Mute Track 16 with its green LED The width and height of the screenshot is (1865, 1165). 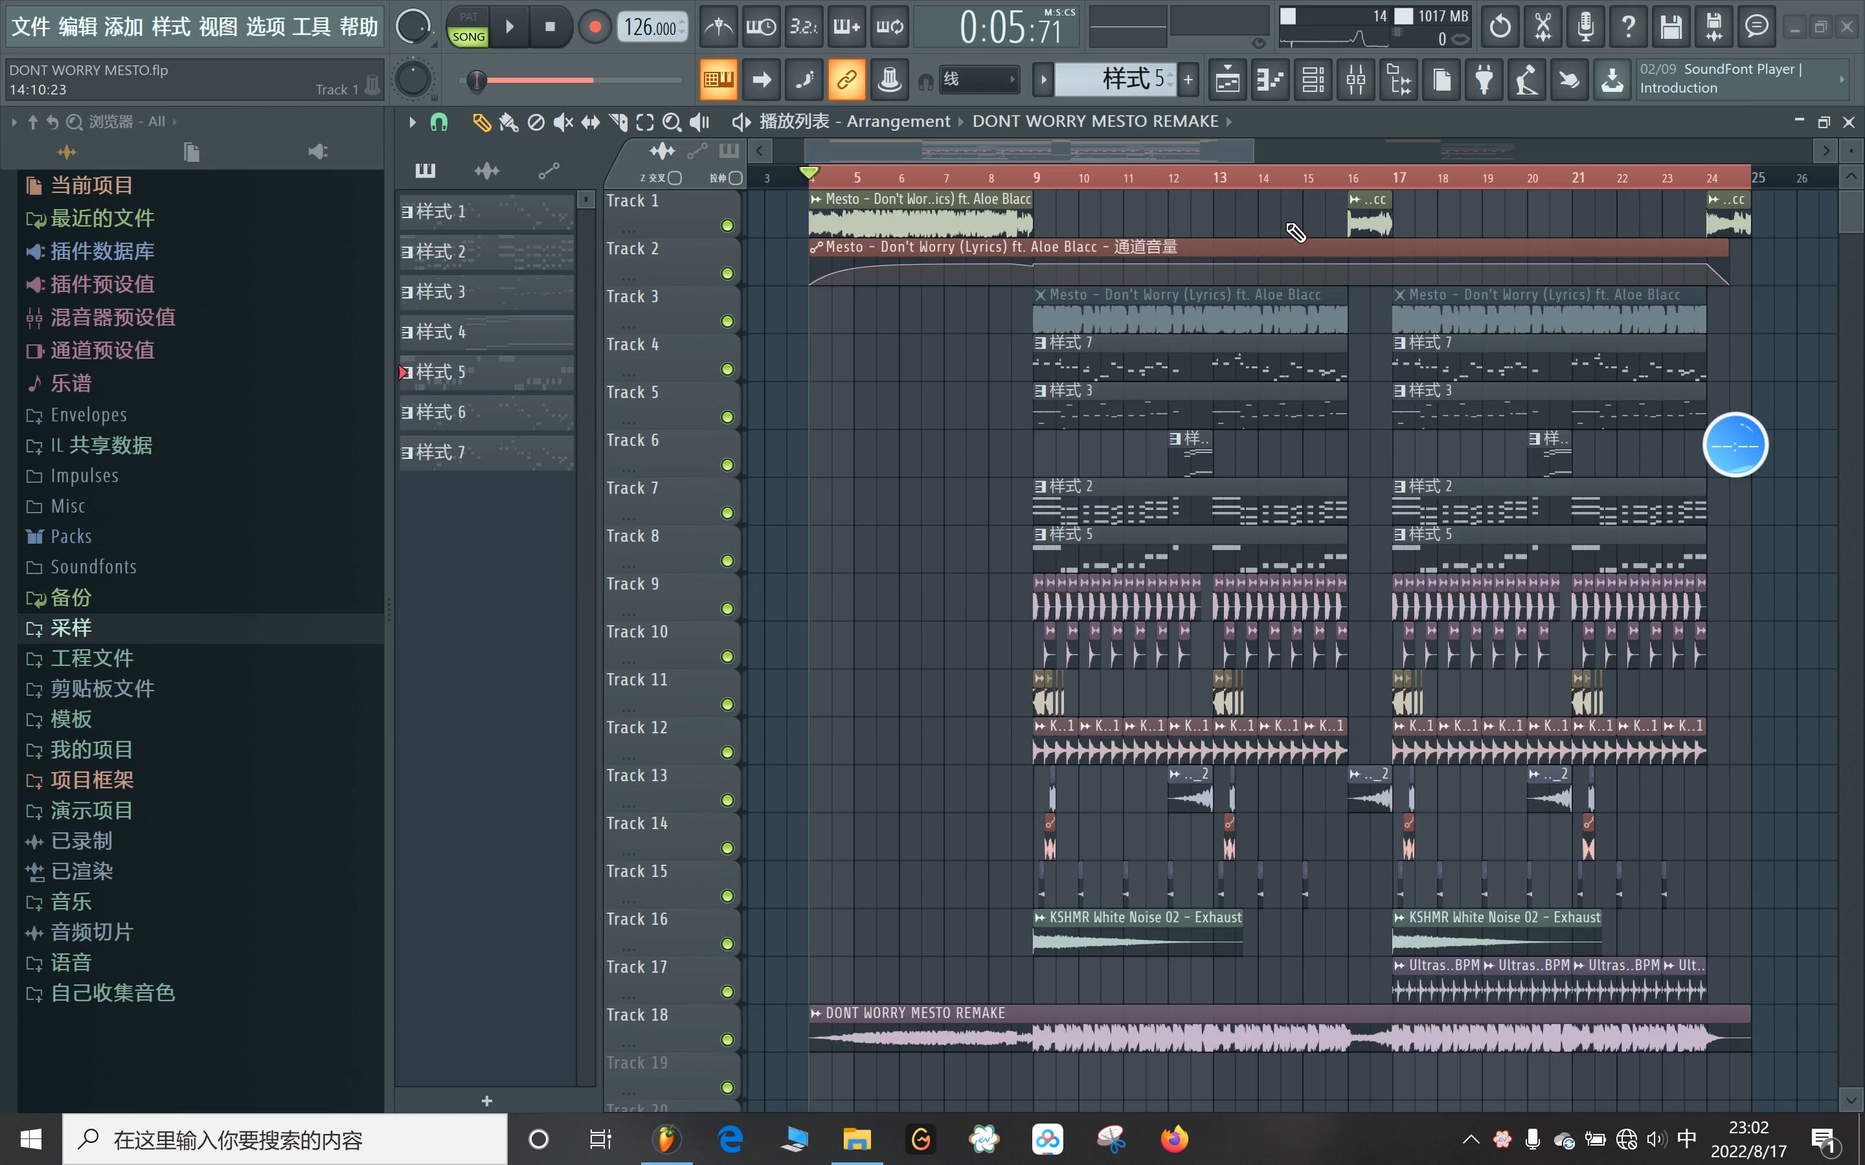[727, 944]
